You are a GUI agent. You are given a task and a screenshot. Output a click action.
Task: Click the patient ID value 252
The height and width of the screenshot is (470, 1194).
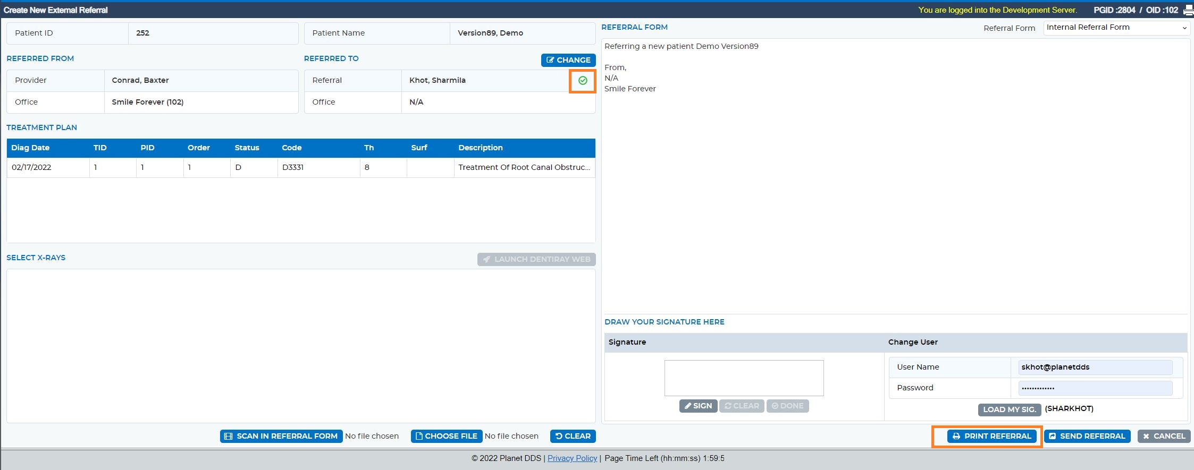142,33
